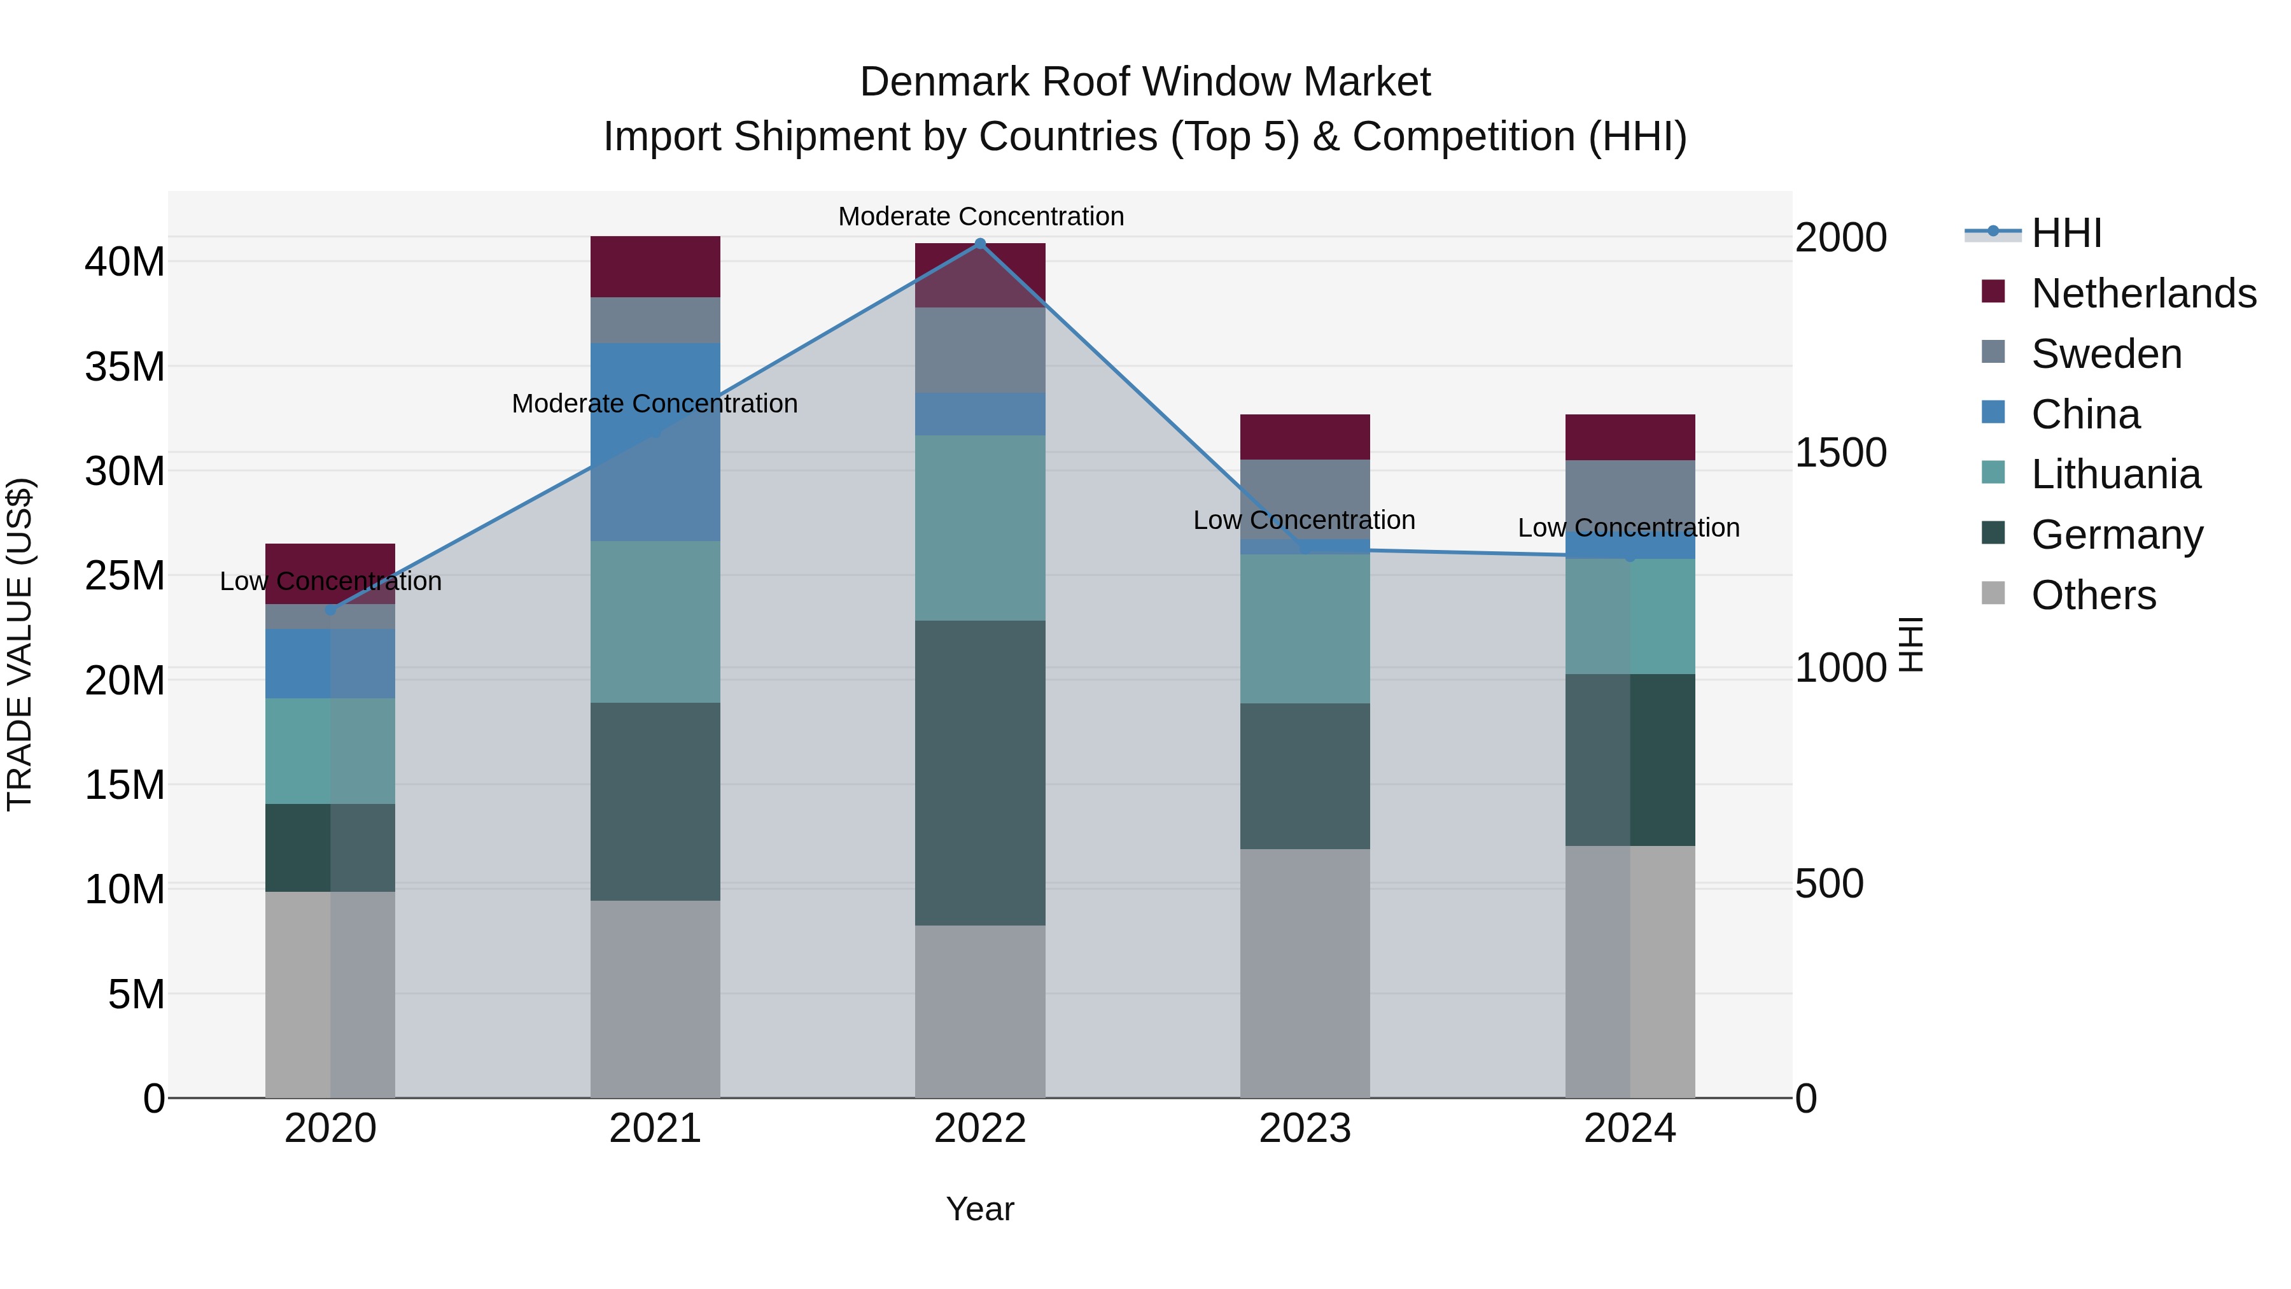Click the 2023 x-axis label
This screenshot has height=1289, width=2291.
[x=1305, y=1129]
